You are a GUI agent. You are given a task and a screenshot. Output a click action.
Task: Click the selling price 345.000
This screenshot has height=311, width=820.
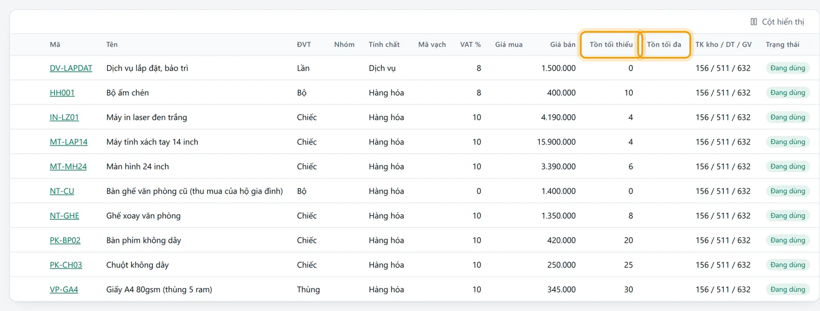point(561,289)
